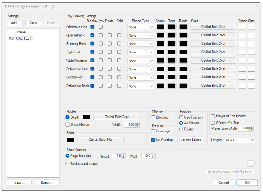Expand the Linebacker Shape Type dropdown
This screenshot has height=196, width=263.
[x=141, y=77]
